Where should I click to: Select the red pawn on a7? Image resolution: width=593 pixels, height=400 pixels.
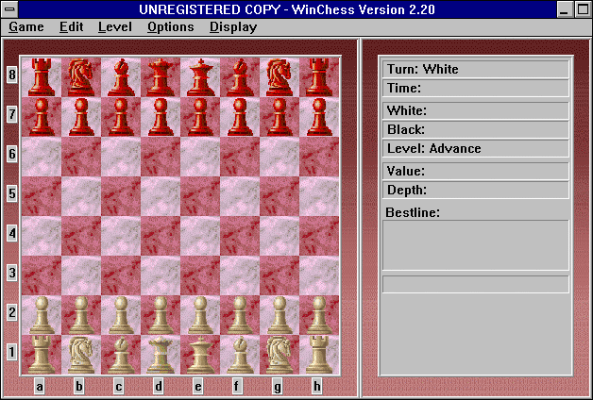click(42, 117)
